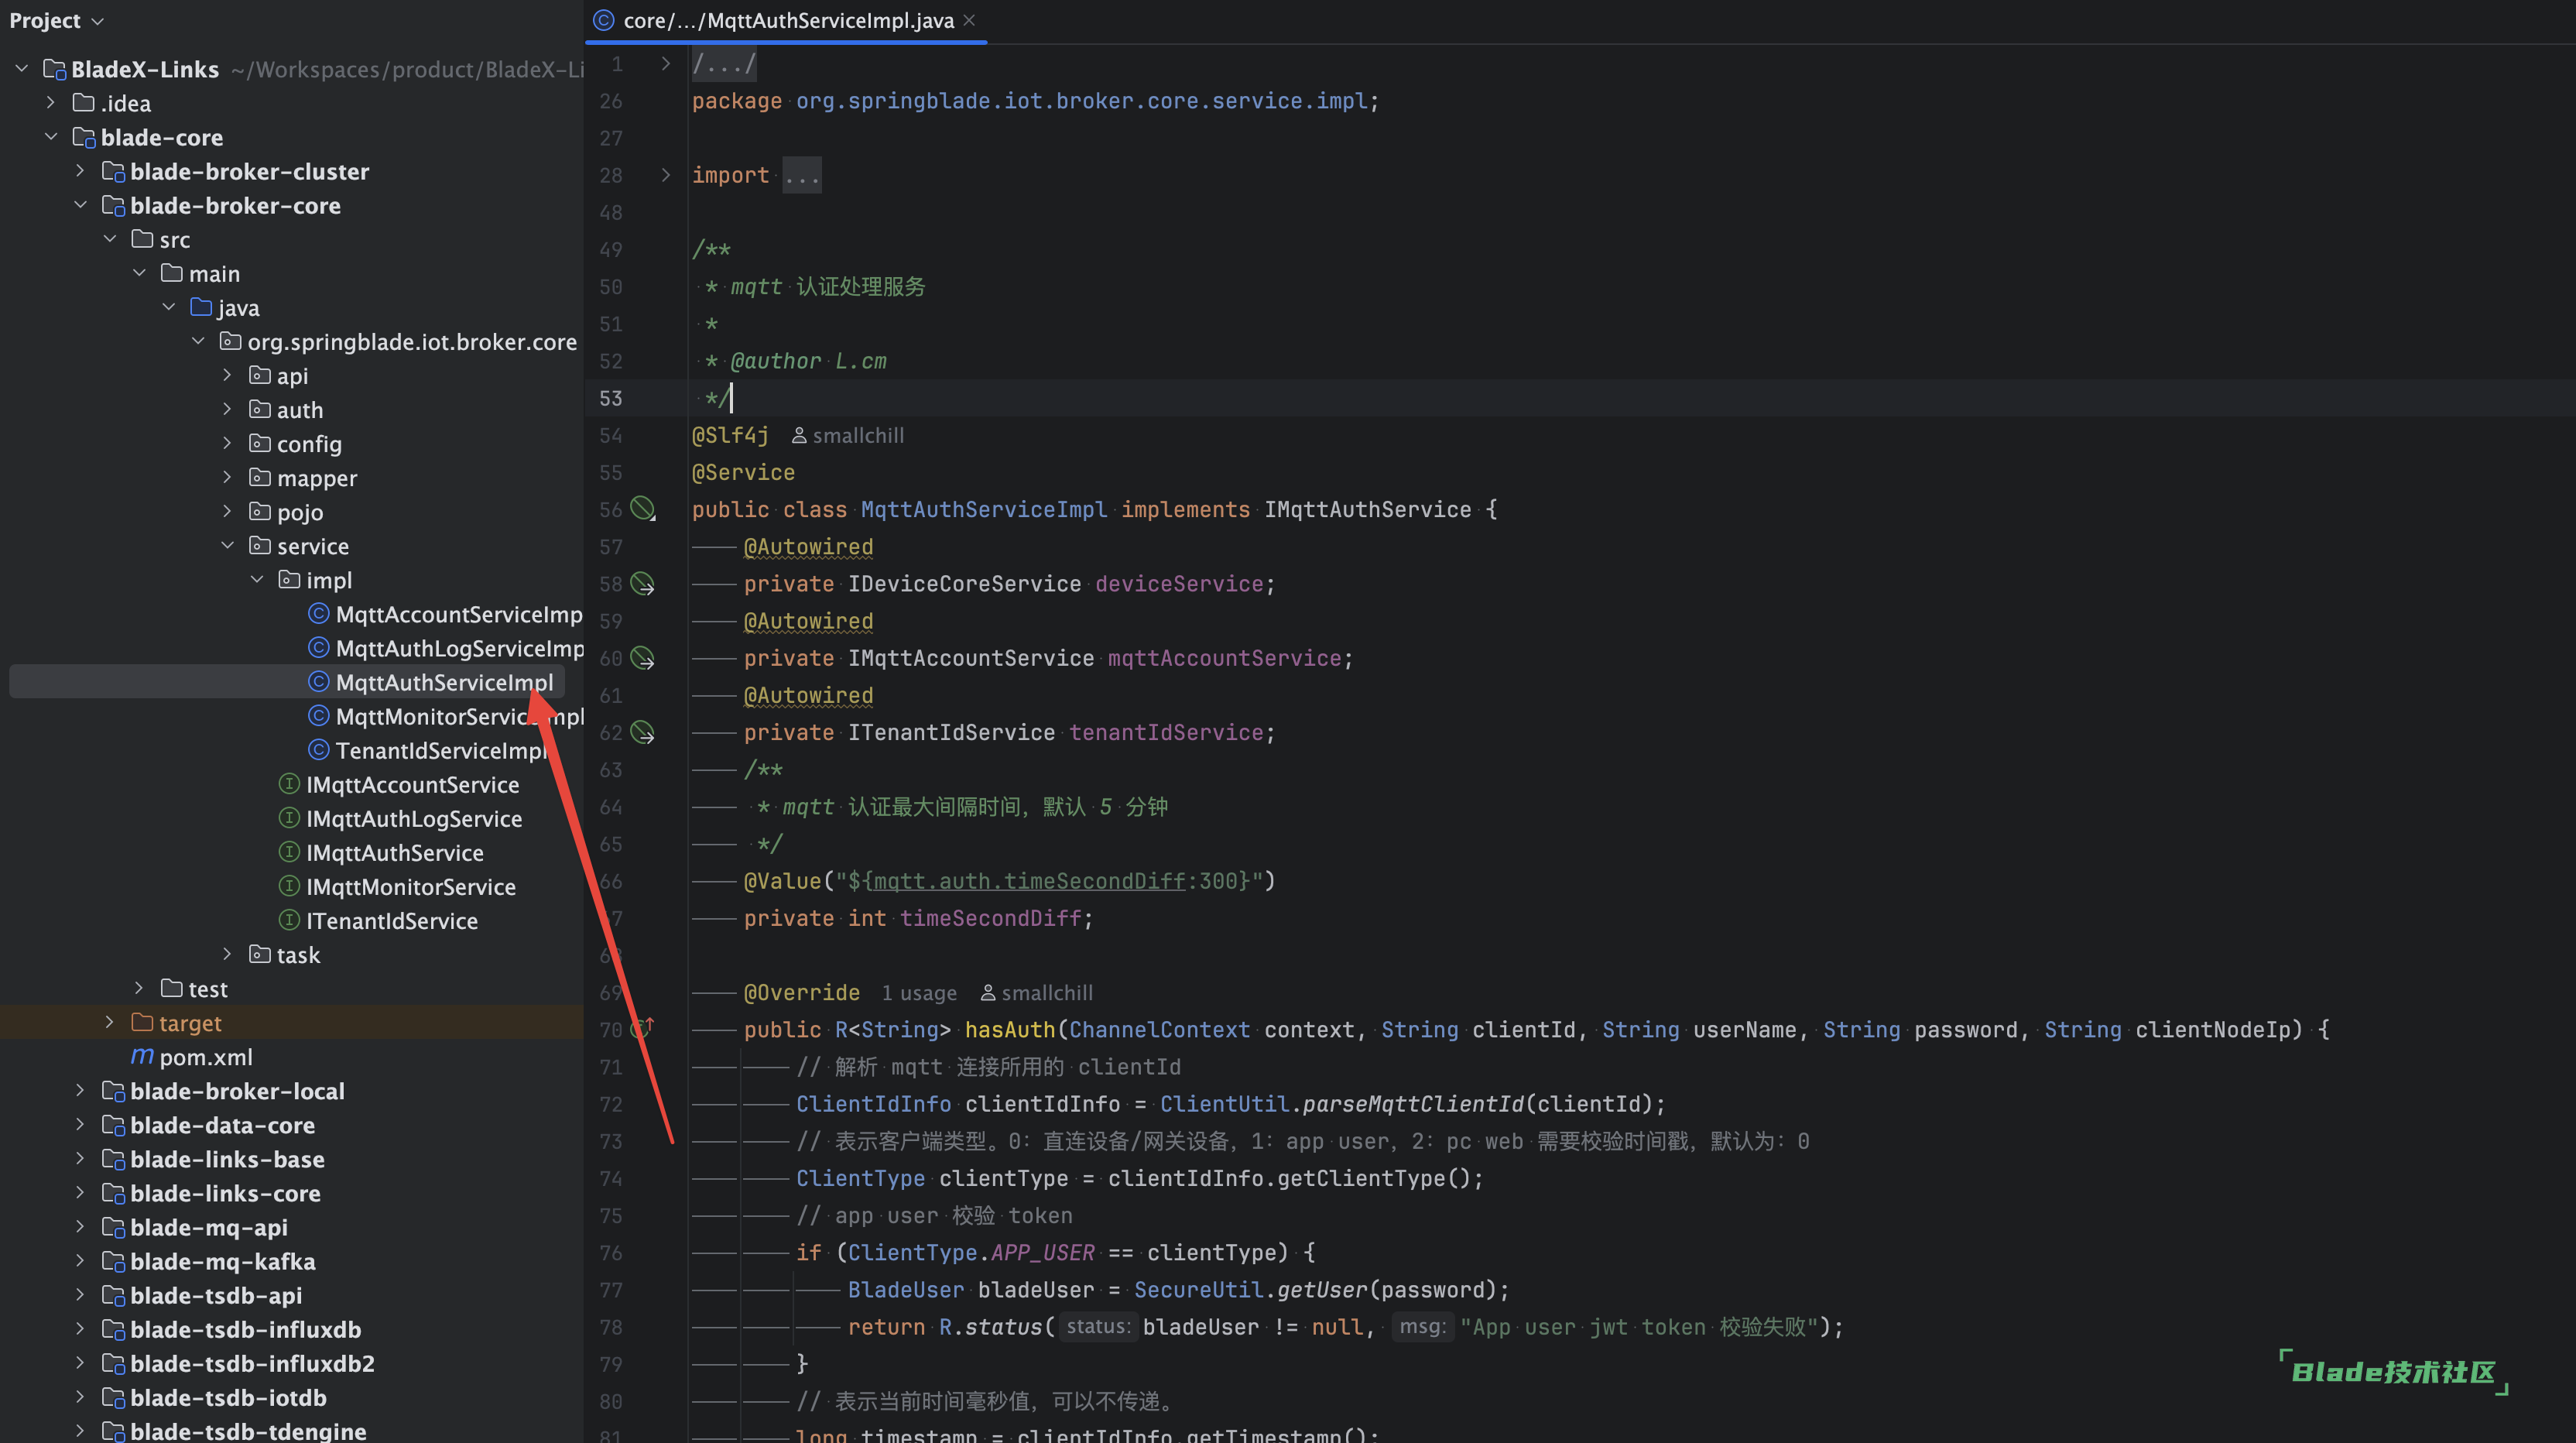Collapse the blade-broker-core module folder
This screenshot has height=1443, width=2576.
pyautogui.click(x=81, y=205)
